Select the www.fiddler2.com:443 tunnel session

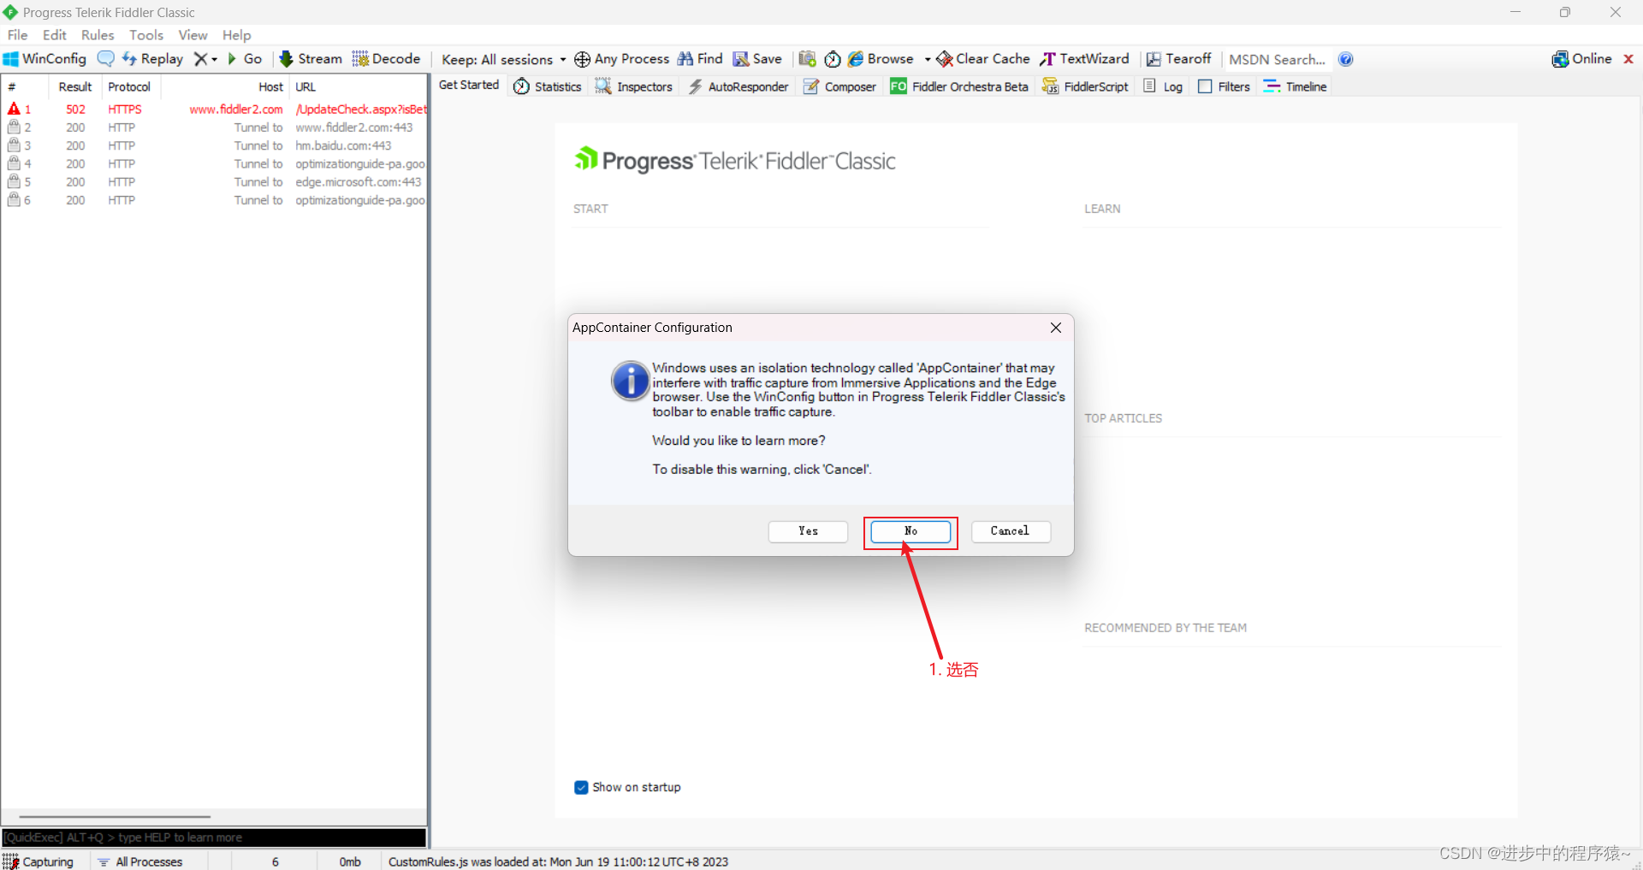(x=214, y=127)
